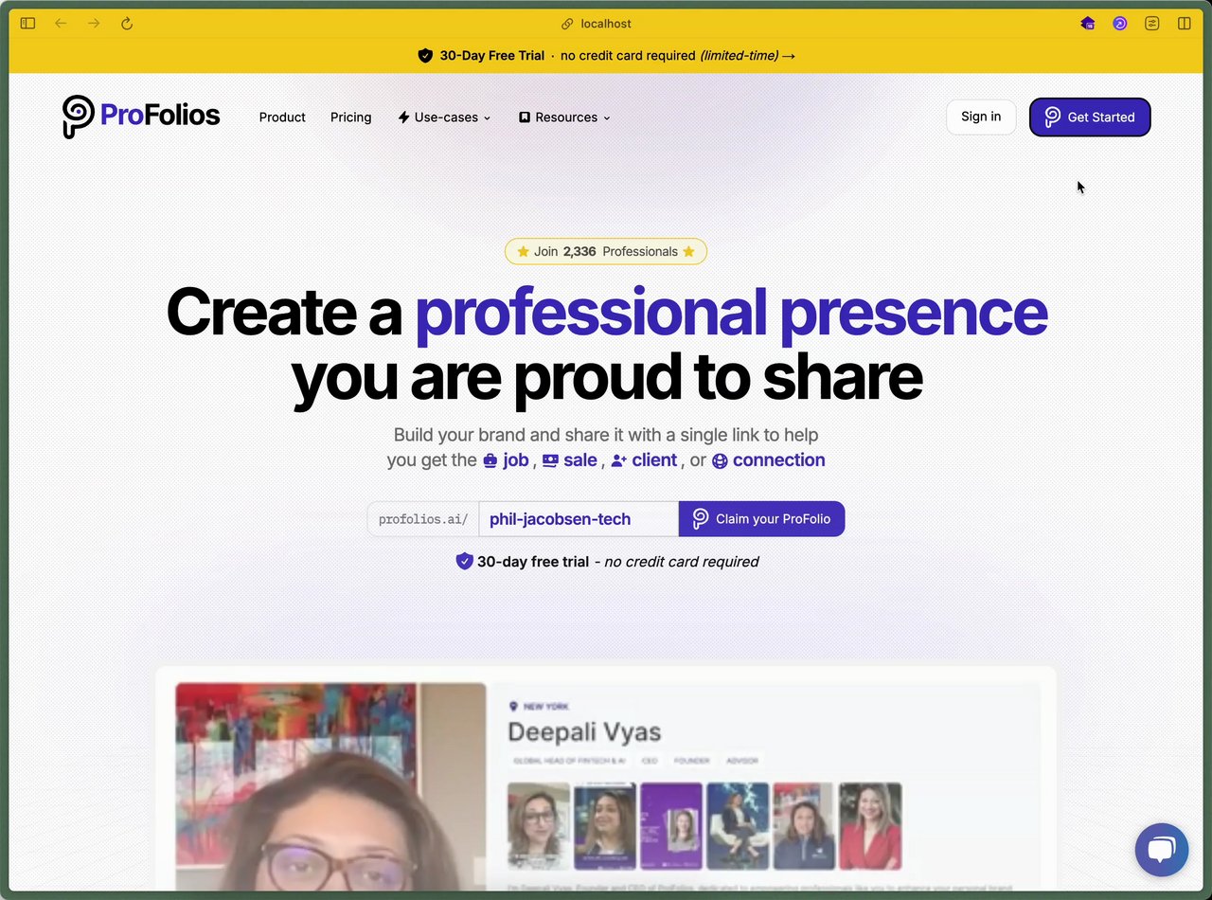Toggle the Safari sidebar icon
This screenshot has height=900, width=1212.
(x=27, y=24)
